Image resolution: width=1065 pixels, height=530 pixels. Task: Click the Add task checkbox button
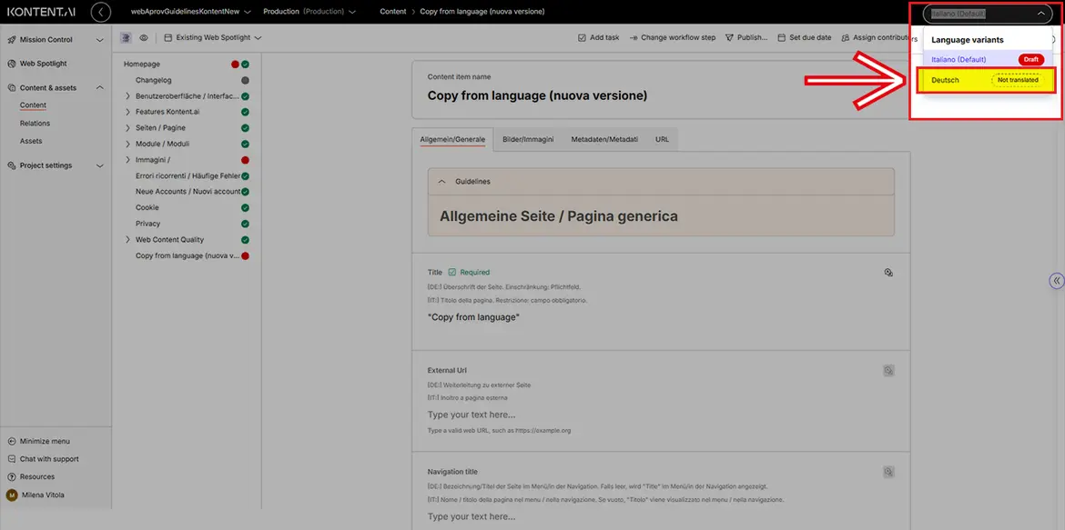point(599,38)
